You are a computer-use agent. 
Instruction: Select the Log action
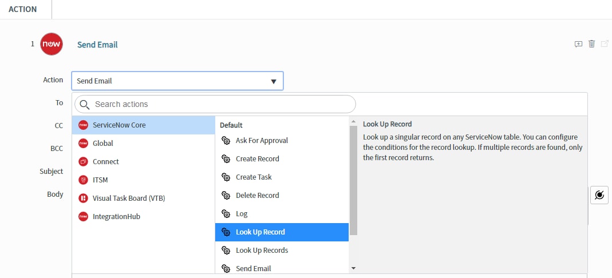[x=282, y=214]
